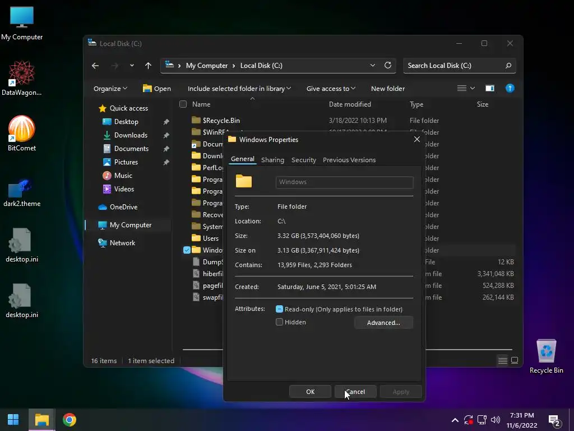574x431 pixels.
Task: Click the folder name field Windows
Action: click(x=345, y=182)
